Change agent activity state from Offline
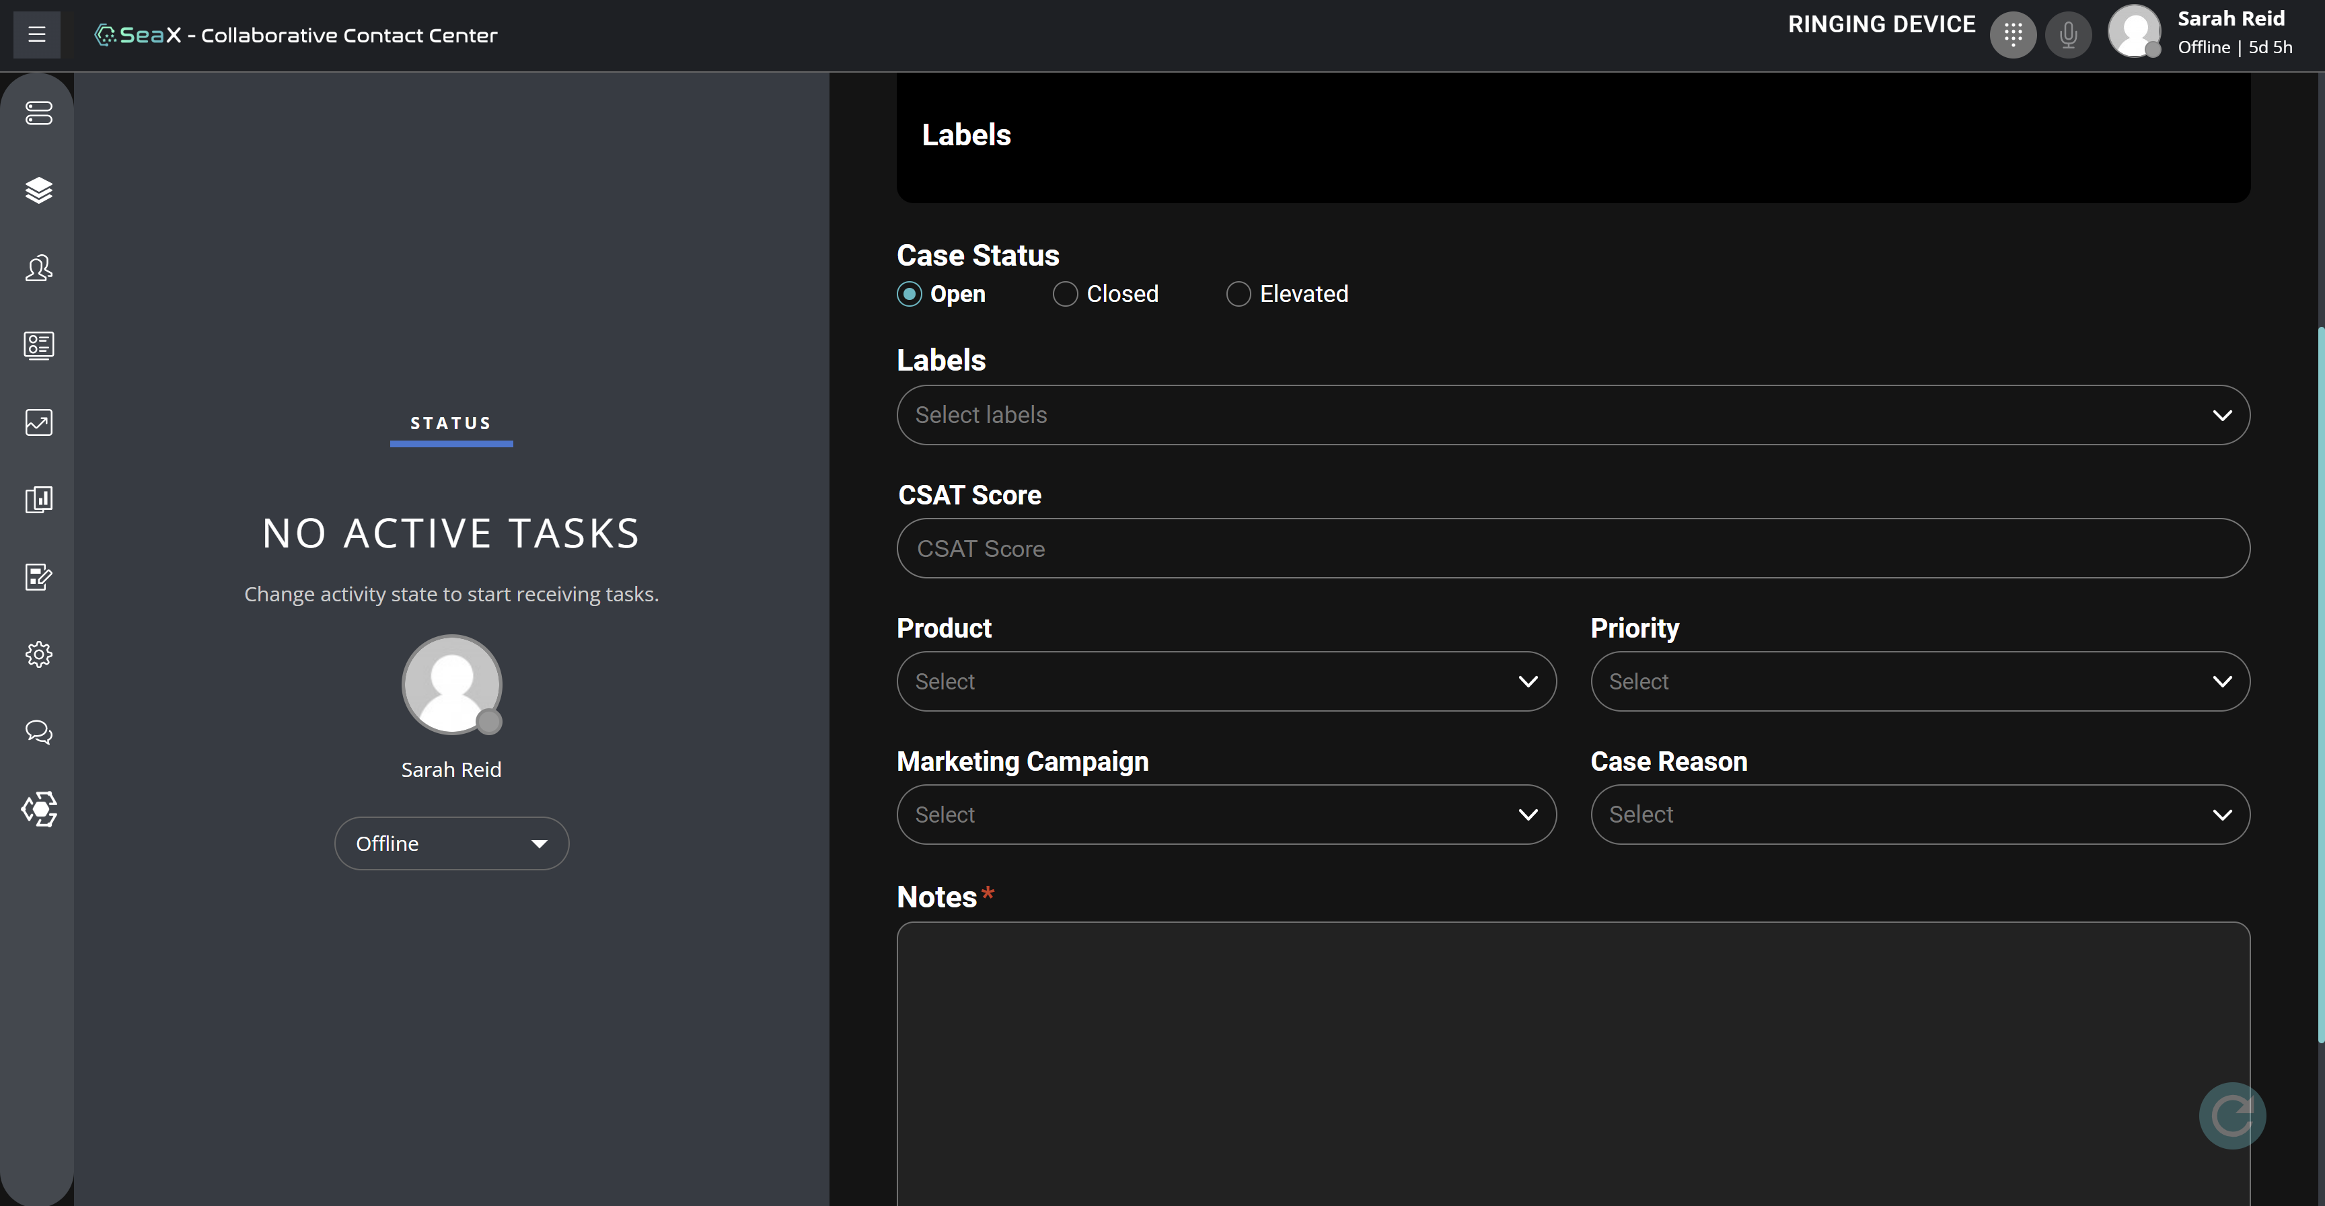The width and height of the screenshot is (2325, 1206). (451, 842)
